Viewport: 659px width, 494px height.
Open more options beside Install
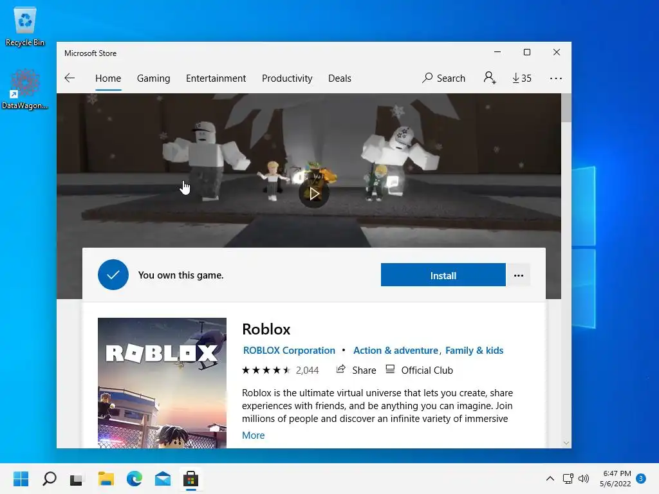coord(519,275)
